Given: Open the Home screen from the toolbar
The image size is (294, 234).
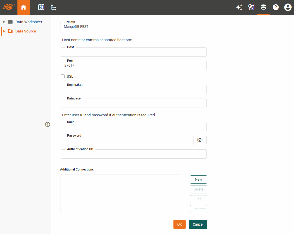Looking at the screenshot, I should 23,7.
